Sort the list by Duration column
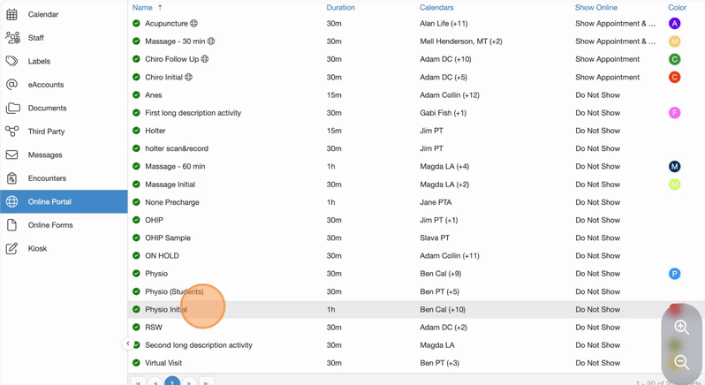 (x=340, y=7)
